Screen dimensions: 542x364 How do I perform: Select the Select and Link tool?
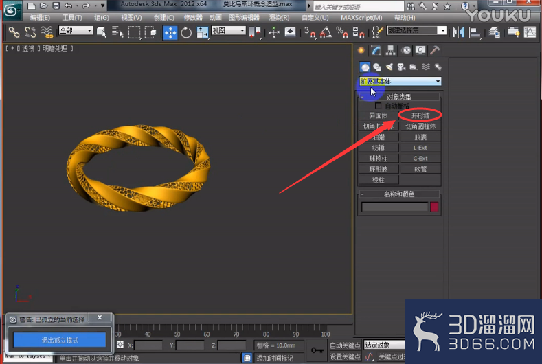pos(14,32)
